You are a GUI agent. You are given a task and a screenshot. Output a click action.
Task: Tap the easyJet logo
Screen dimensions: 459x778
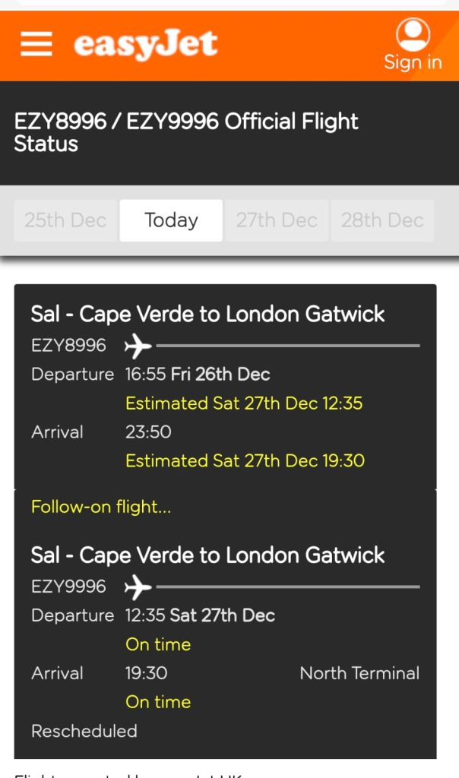pos(145,45)
